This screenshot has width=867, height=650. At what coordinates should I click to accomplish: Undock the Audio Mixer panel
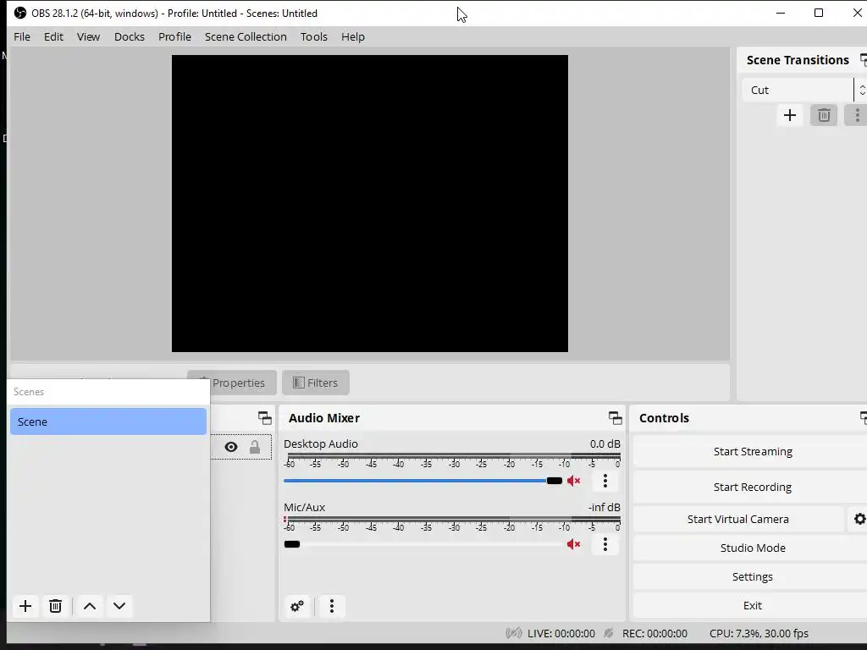pyautogui.click(x=615, y=418)
